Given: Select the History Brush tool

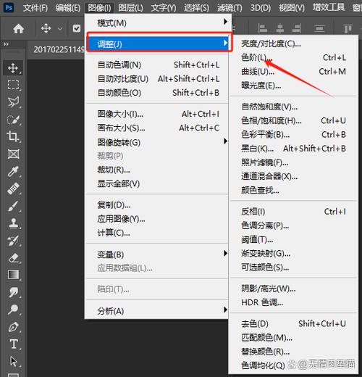Looking at the screenshot, I should pos(13,241).
